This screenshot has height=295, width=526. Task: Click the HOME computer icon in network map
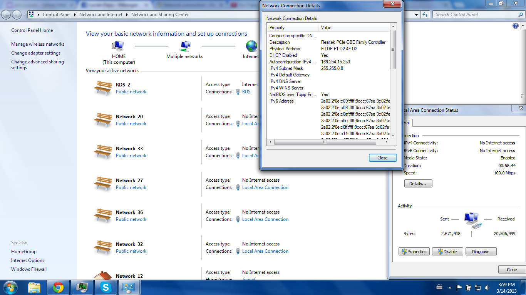click(119, 46)
